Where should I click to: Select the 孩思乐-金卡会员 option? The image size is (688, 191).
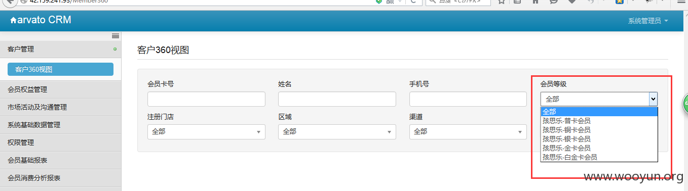(x=599, y=148)
